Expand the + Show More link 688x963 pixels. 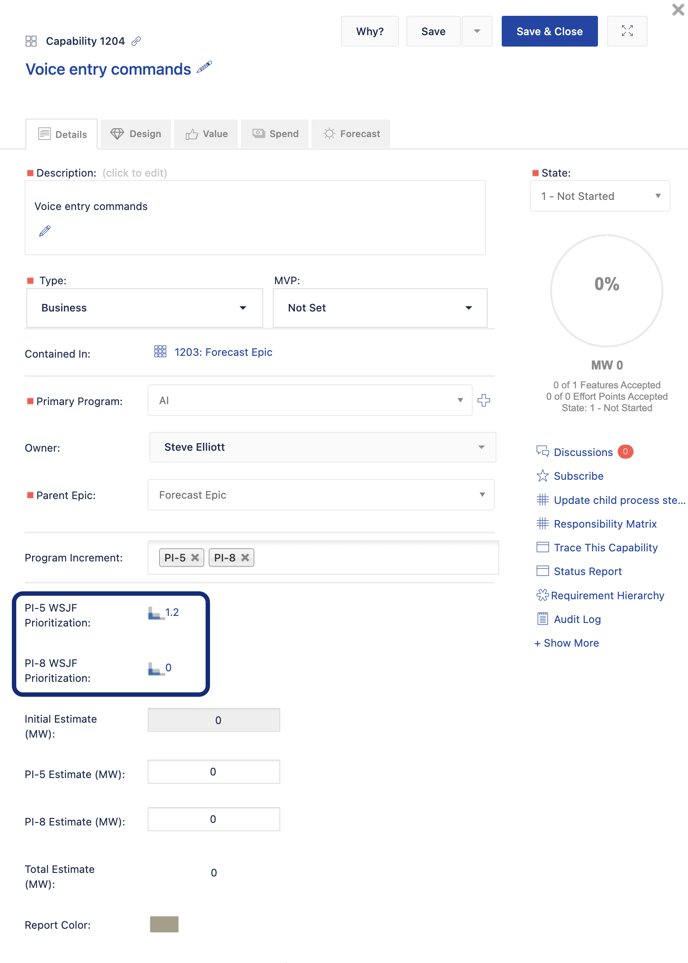click(567, 643)
